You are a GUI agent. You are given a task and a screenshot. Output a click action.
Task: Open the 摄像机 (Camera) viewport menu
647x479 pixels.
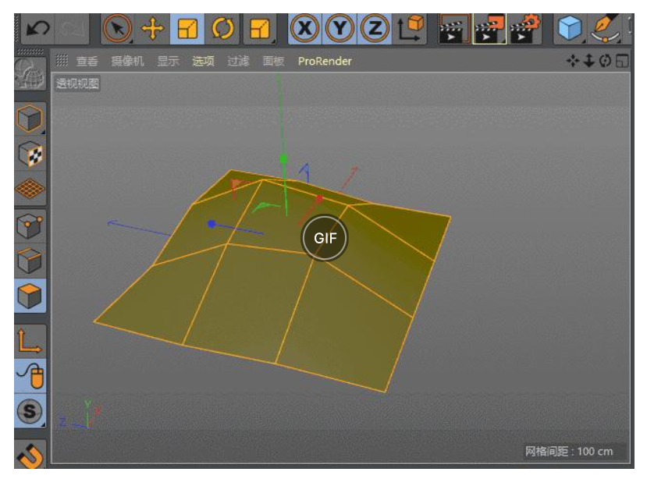[x=127, y=61]
